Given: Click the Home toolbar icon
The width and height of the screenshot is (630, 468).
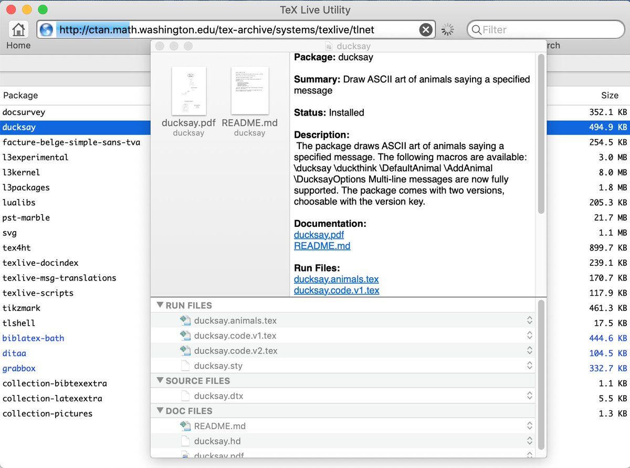Looking at the screenshot, I should click(19, 29).
